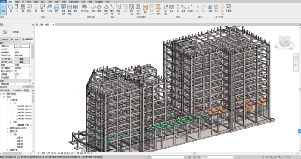Viewport: 301px width, 159px height.
Task: Click the Stair (楼梯) tool icon
Action: coord(99,9)
